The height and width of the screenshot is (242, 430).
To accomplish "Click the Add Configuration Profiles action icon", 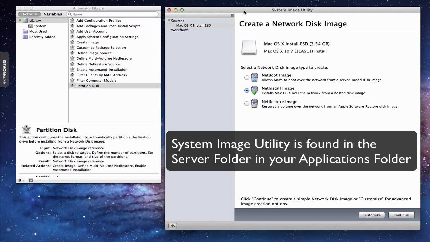I will tap(72, 21).
